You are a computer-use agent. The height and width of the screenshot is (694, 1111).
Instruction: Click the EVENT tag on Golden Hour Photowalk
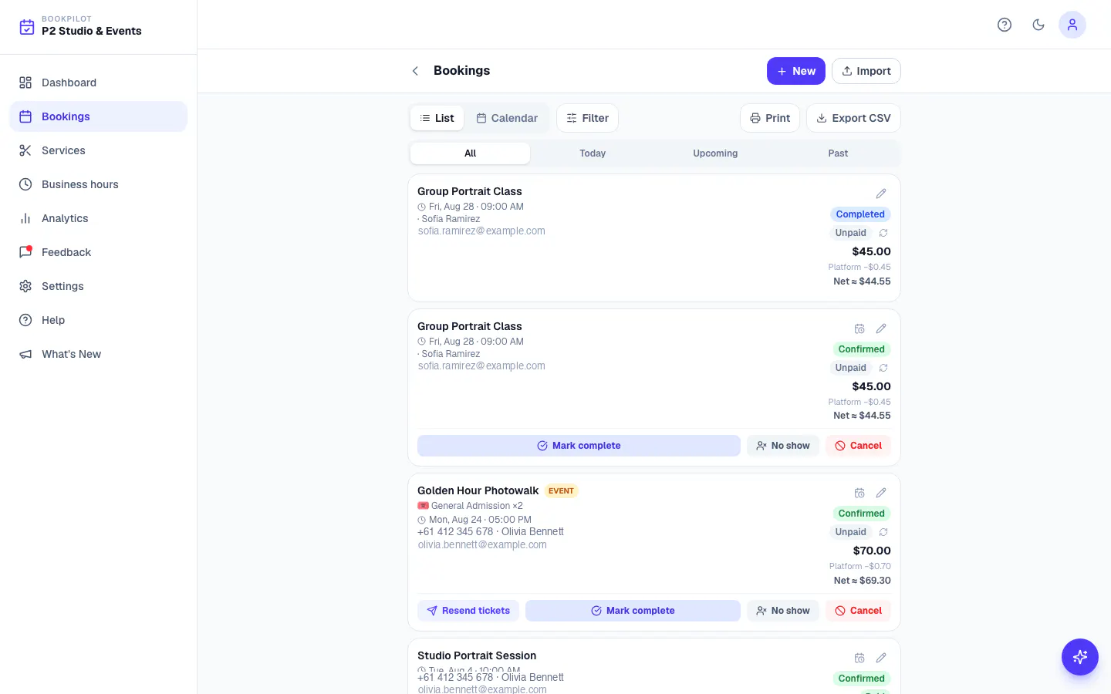(561, 491)
